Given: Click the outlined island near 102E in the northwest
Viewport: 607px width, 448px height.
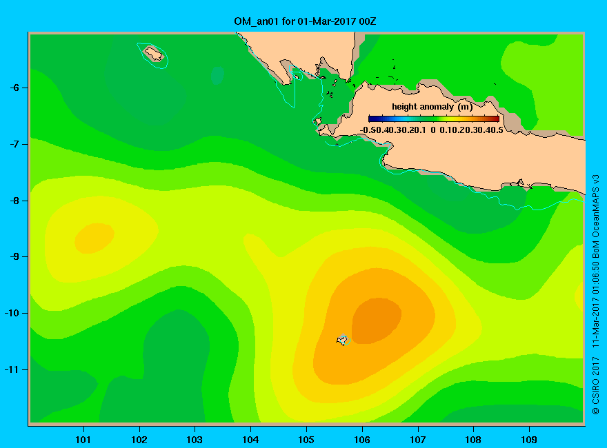Looking at the screenshot, I should (x=154, y=54).
